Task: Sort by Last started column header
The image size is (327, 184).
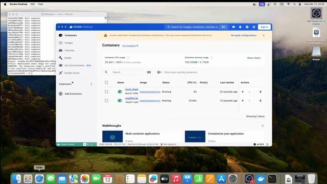Action: coord(227,83)
